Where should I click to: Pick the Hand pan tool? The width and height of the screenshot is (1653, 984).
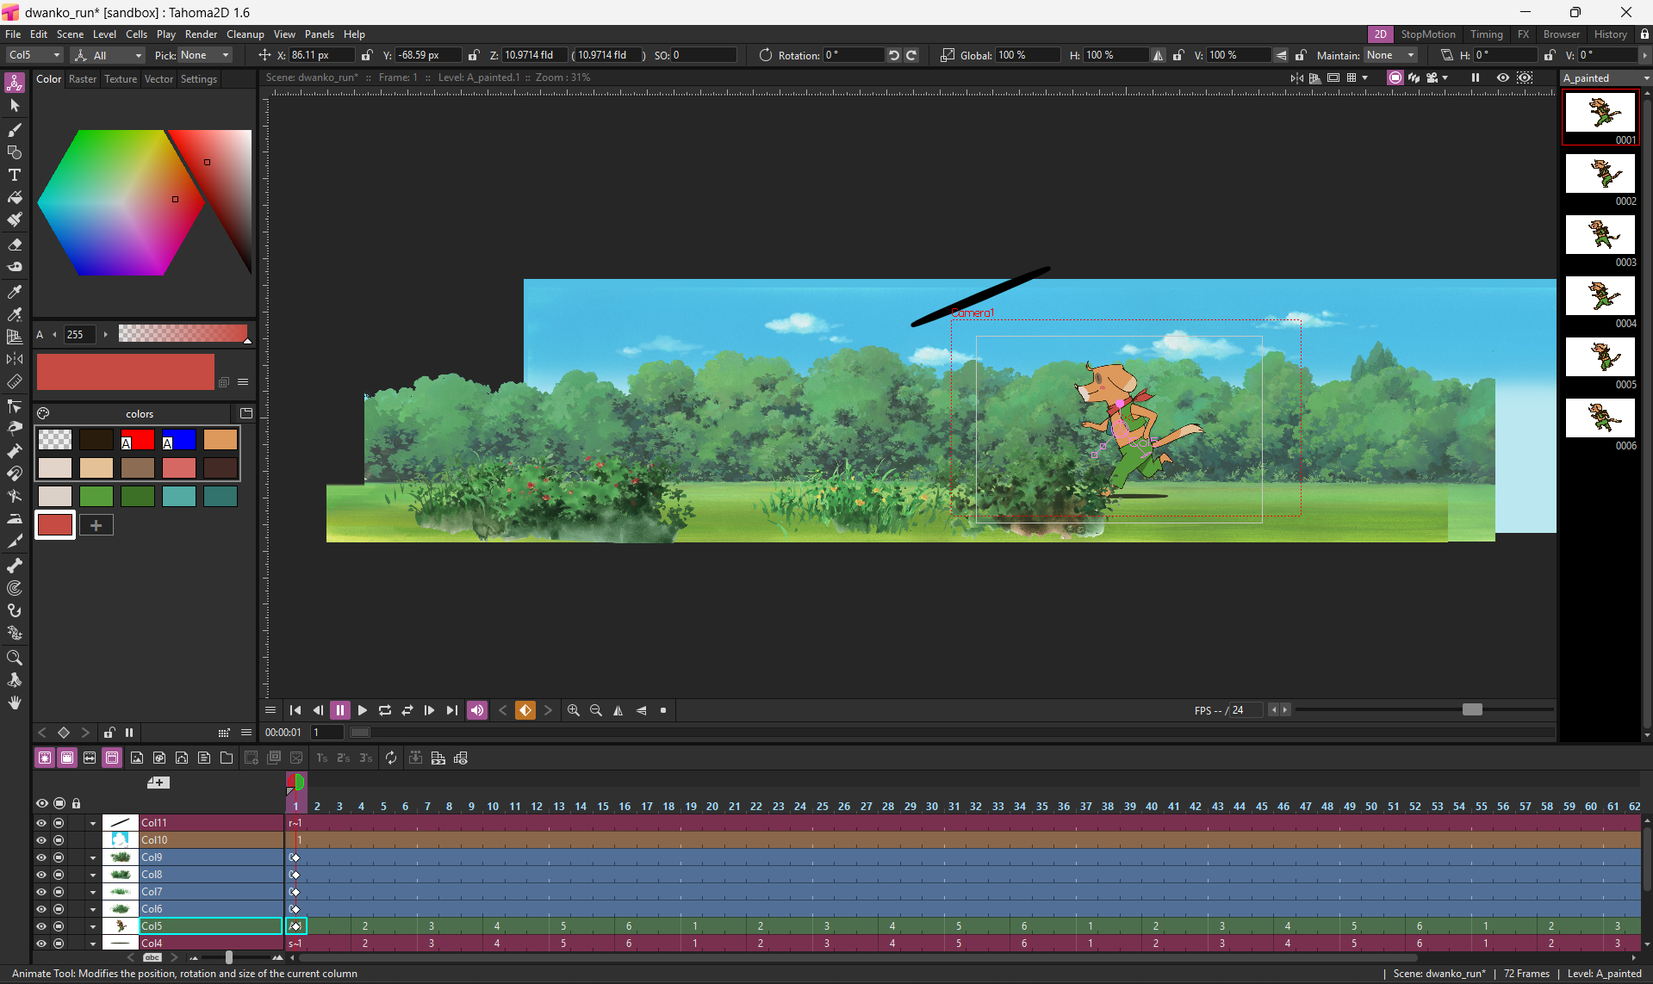pos(15,702)
